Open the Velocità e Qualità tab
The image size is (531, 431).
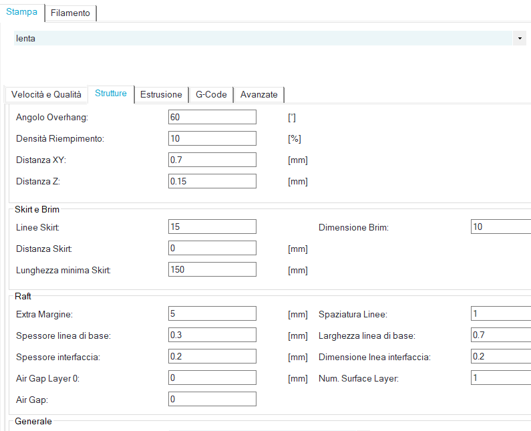(x=46, y=95)
